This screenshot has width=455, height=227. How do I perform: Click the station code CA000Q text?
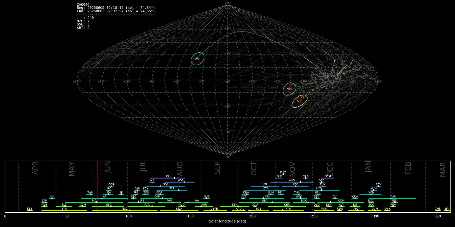[83, 5]
